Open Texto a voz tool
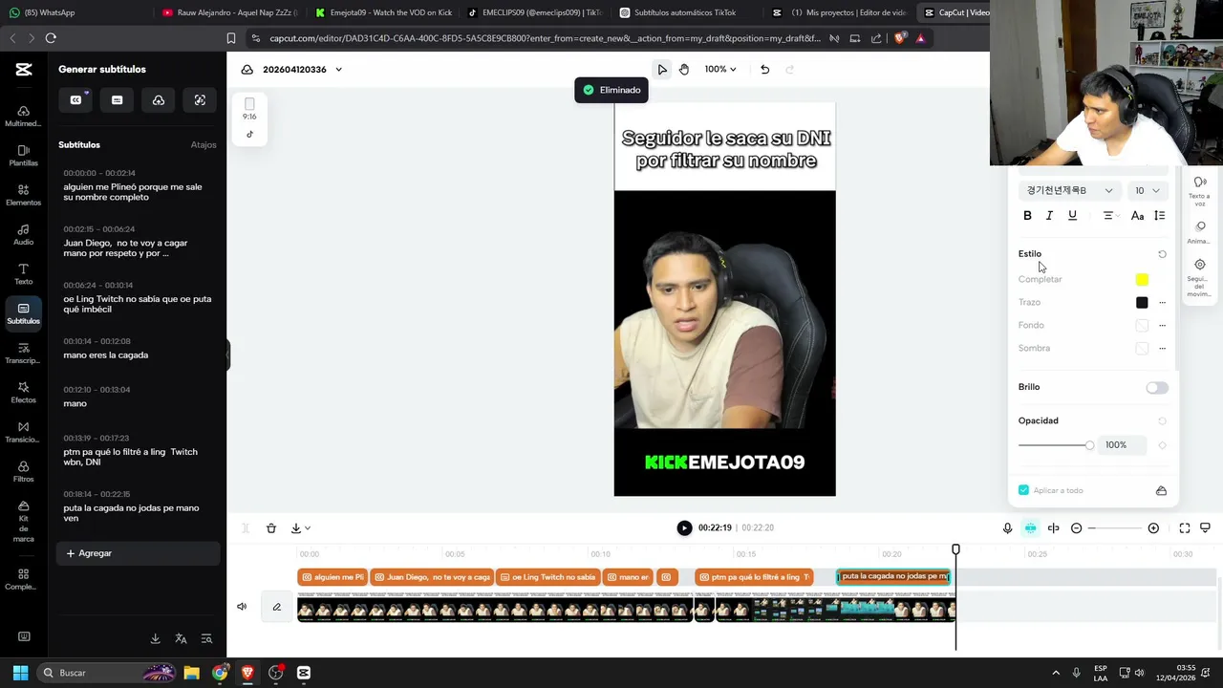Viewport: 1223px width, 688px height. (1199, 191)
